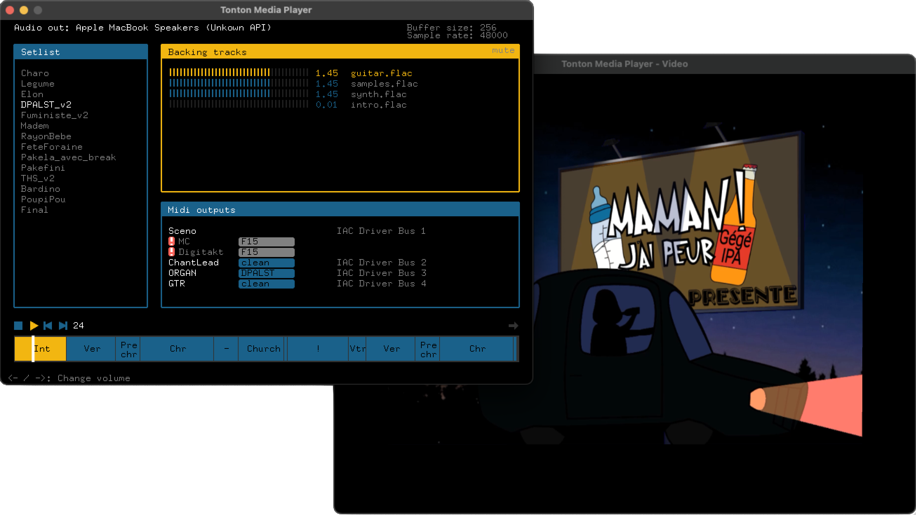Image resolution: width=916 pixels, height=515 pixels.
Task: Click the gray right arrow above the timeline
Action: [x=513, y=326]
